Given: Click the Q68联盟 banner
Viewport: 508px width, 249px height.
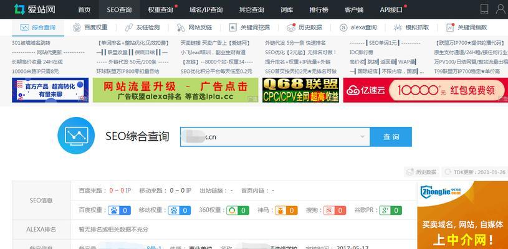Looking at the screenshot, I should pyautogui.click(x=301, y=90).
